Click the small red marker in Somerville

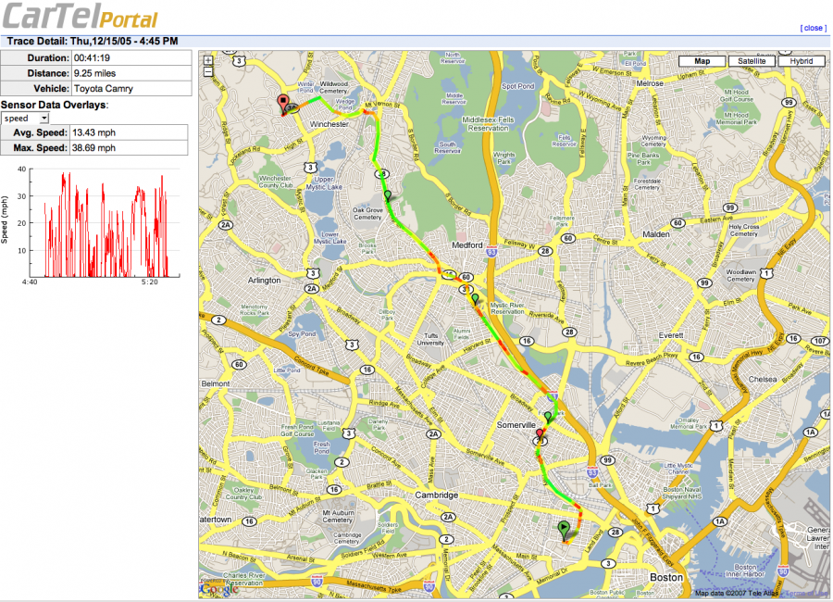pos(540,435)
